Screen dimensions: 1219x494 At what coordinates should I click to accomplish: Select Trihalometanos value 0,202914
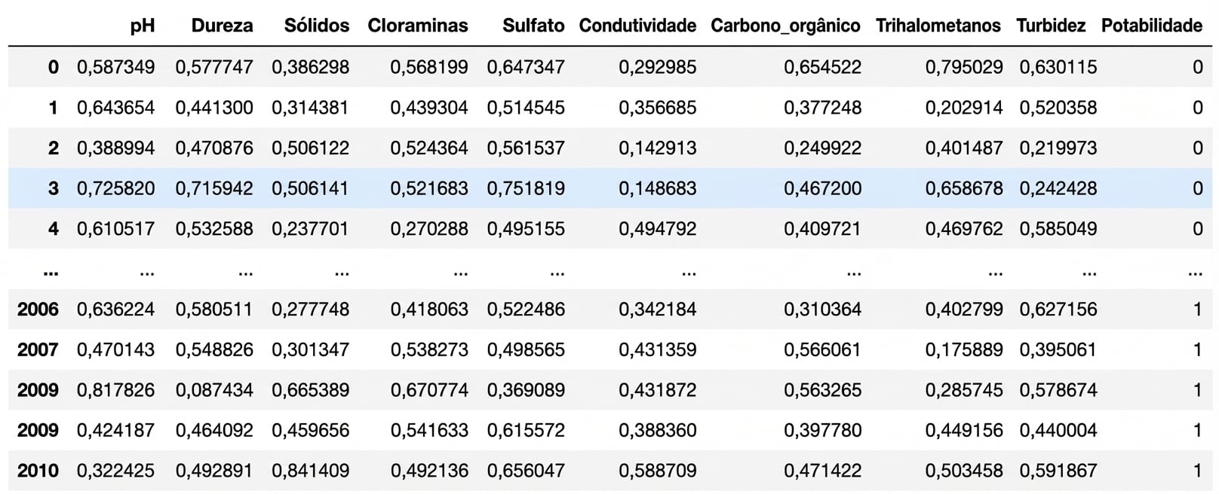[964, 108]
